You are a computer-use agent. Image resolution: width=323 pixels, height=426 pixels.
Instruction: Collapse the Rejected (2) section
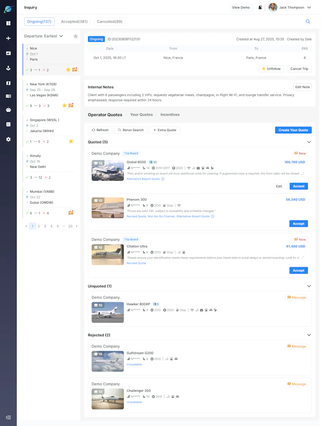pyautogui.click(x=309, y=335)
